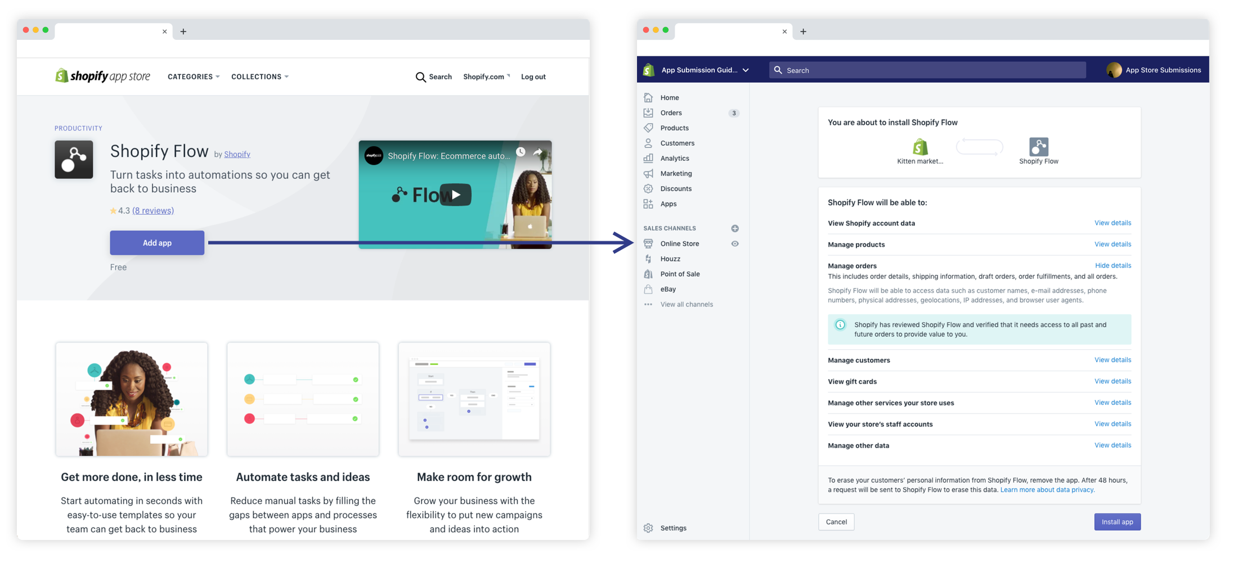
Task: Add a sales channel with plus icon
Action: pyautogui.click(x=735, y=228)
